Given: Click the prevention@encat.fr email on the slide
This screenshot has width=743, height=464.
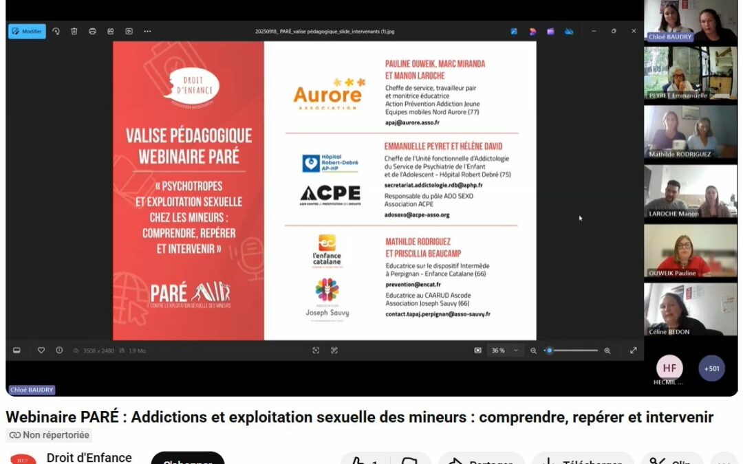Looking at the screenshot, I should (413, 285).
